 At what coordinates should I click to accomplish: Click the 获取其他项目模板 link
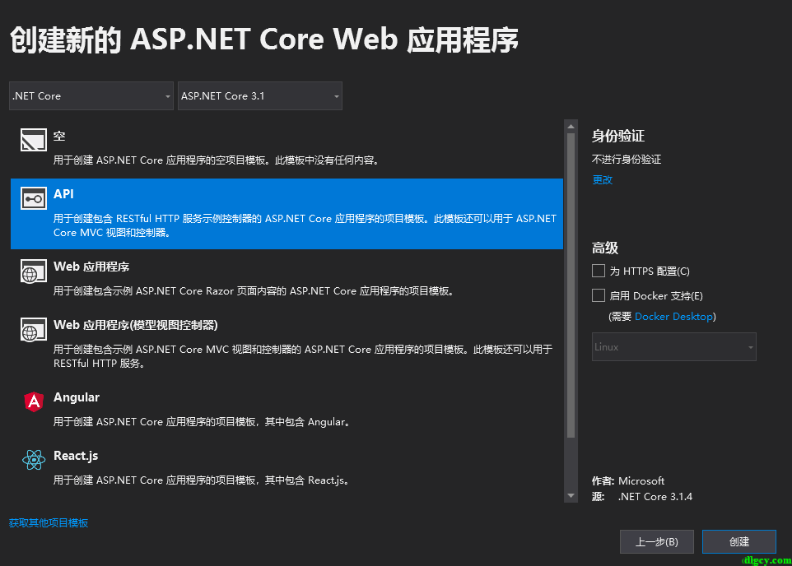49,523
